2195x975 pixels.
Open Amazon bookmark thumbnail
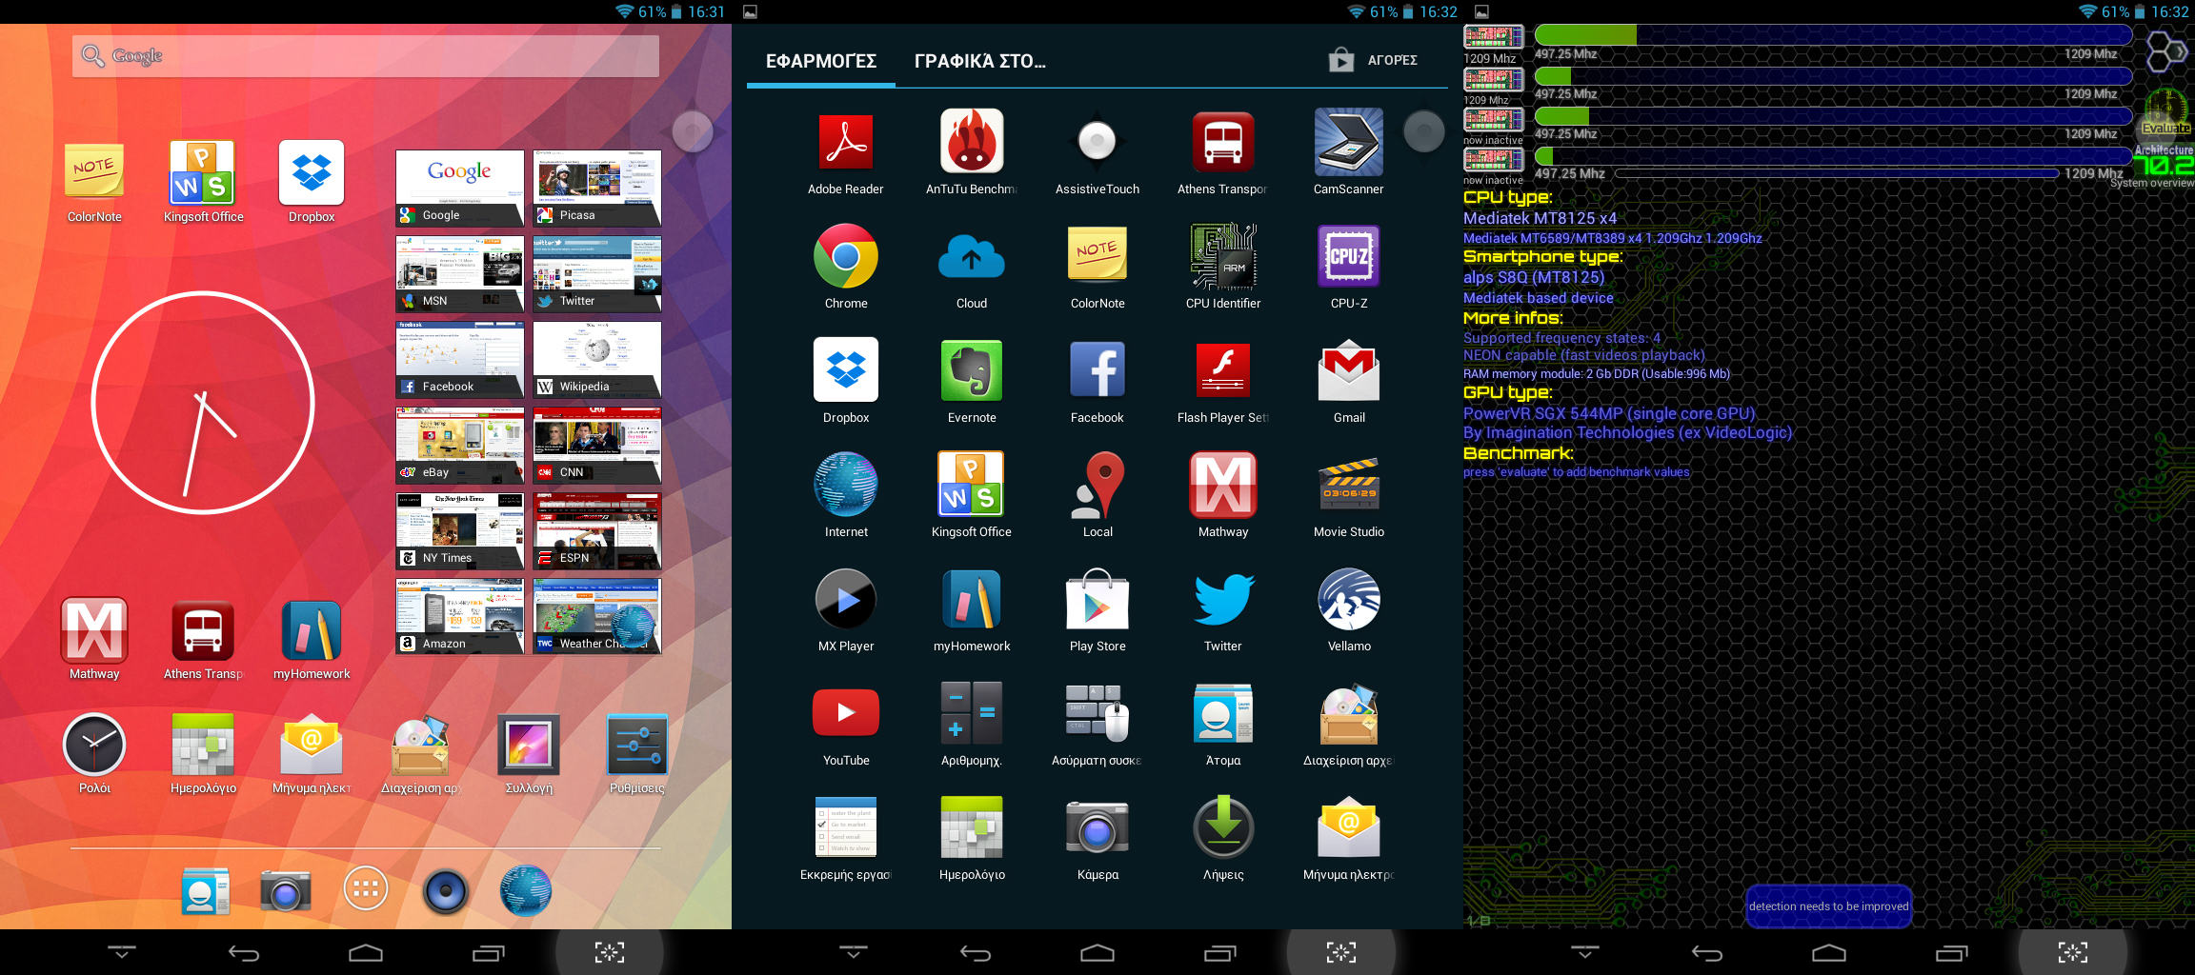460,616
